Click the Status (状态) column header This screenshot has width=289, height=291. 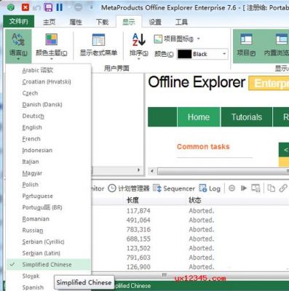pyautogui.click(x=195, y=200)
